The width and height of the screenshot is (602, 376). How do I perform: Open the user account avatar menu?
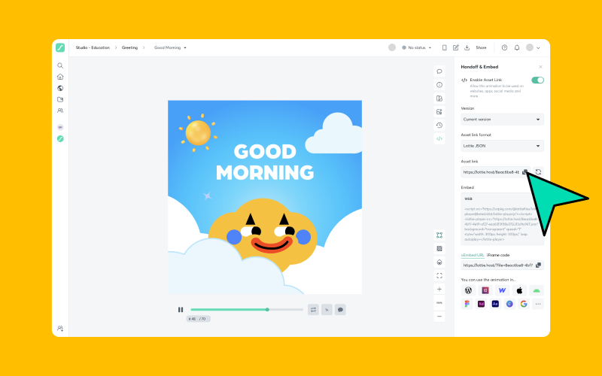pos(533,47)
